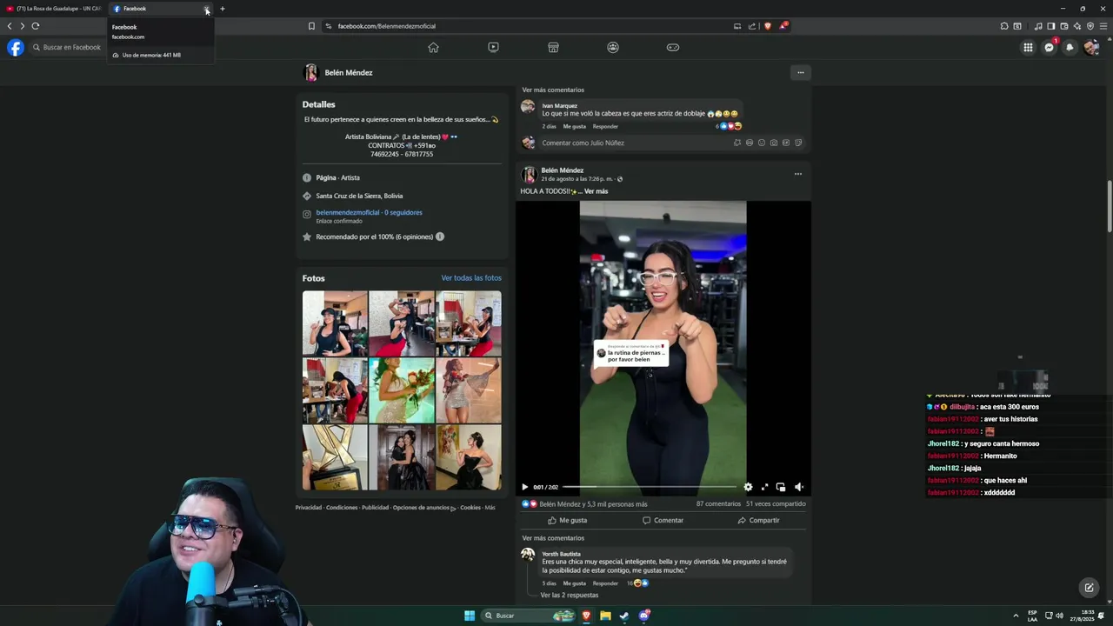Go to Facebook Home icon
1113x626 pixels.
pos(433,47)
